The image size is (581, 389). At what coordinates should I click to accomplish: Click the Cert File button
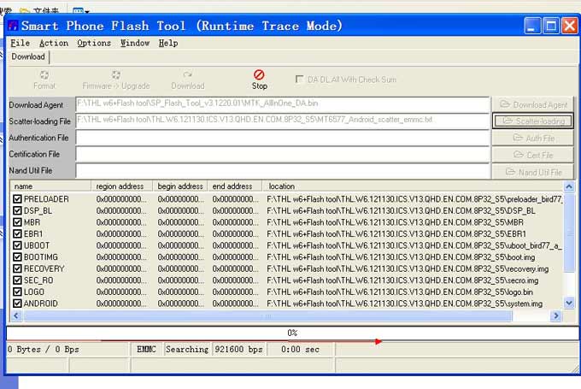[x=533, y=155]
